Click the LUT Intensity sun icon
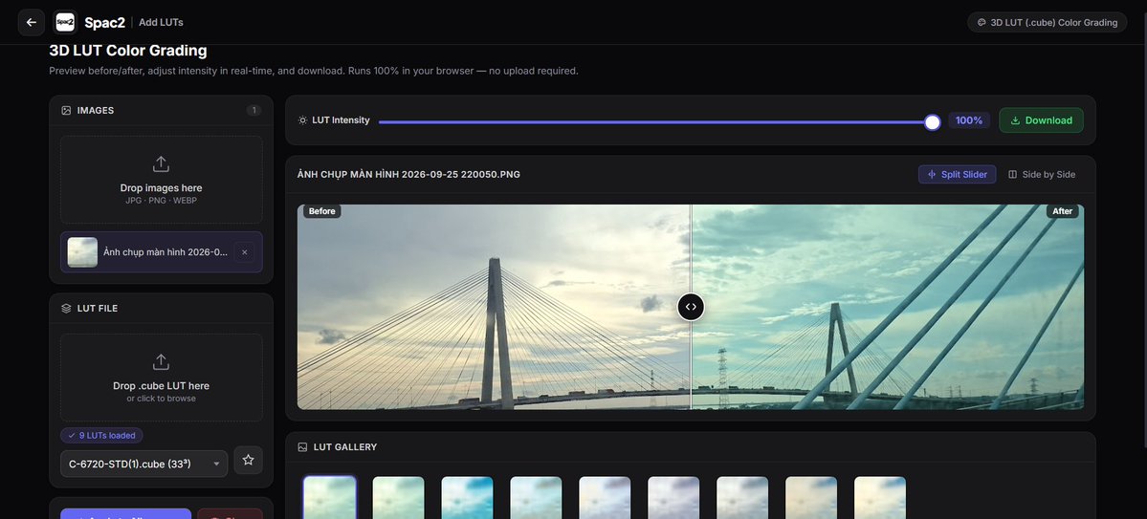The image size is (1147, 519). coord(303,119)
